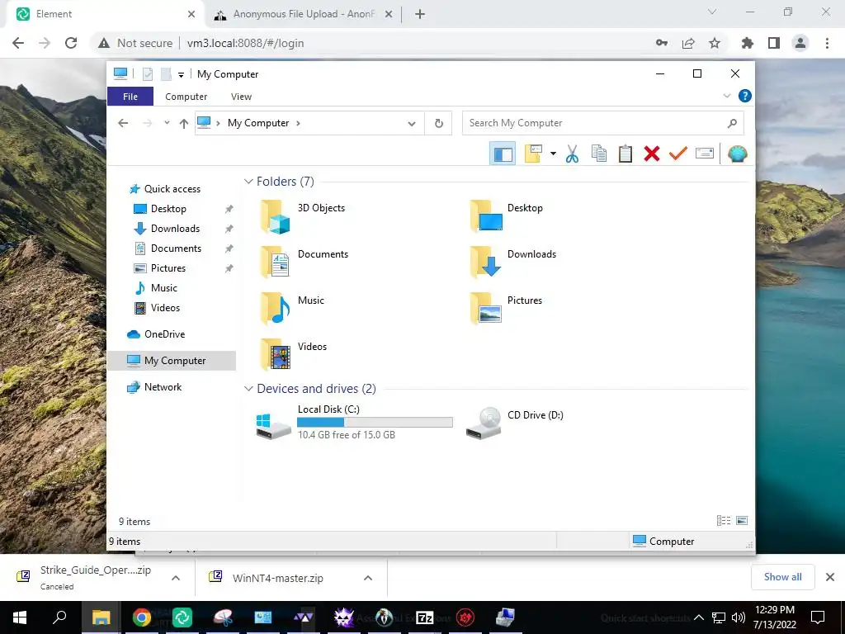Click the Local Disk C: usage bar
The height and width of the screenshot is (634, 845).
coord(375,422)
